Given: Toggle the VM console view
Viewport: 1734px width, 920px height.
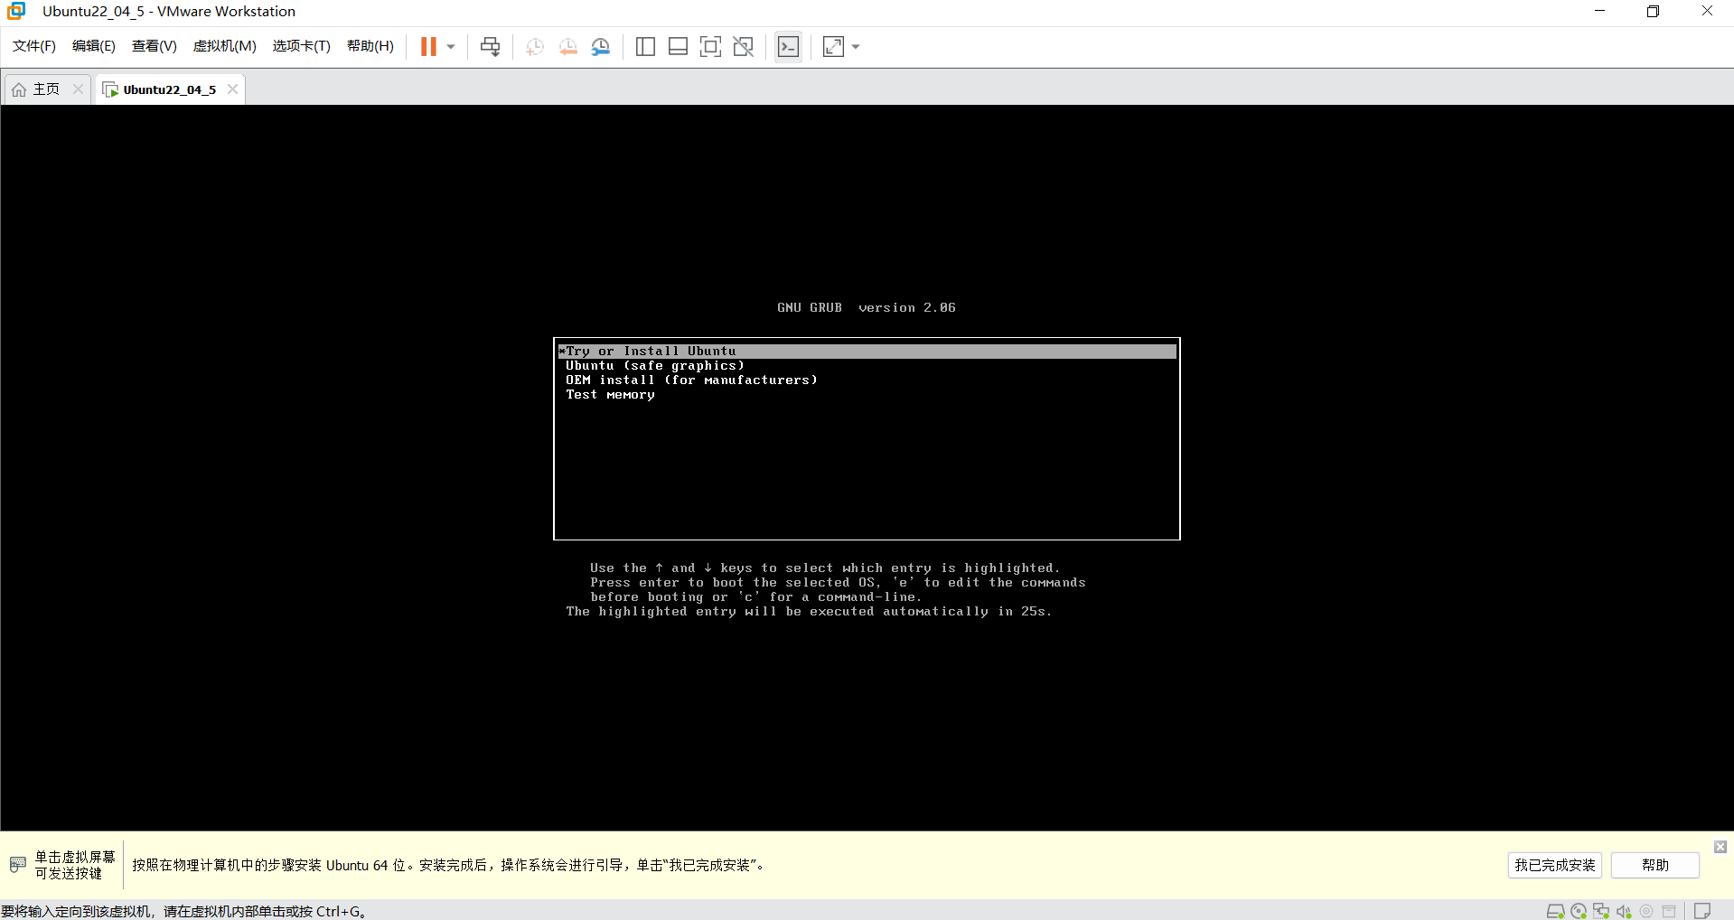Looking at the screenshot, I should pyautogui.click(x=787, y=46).
